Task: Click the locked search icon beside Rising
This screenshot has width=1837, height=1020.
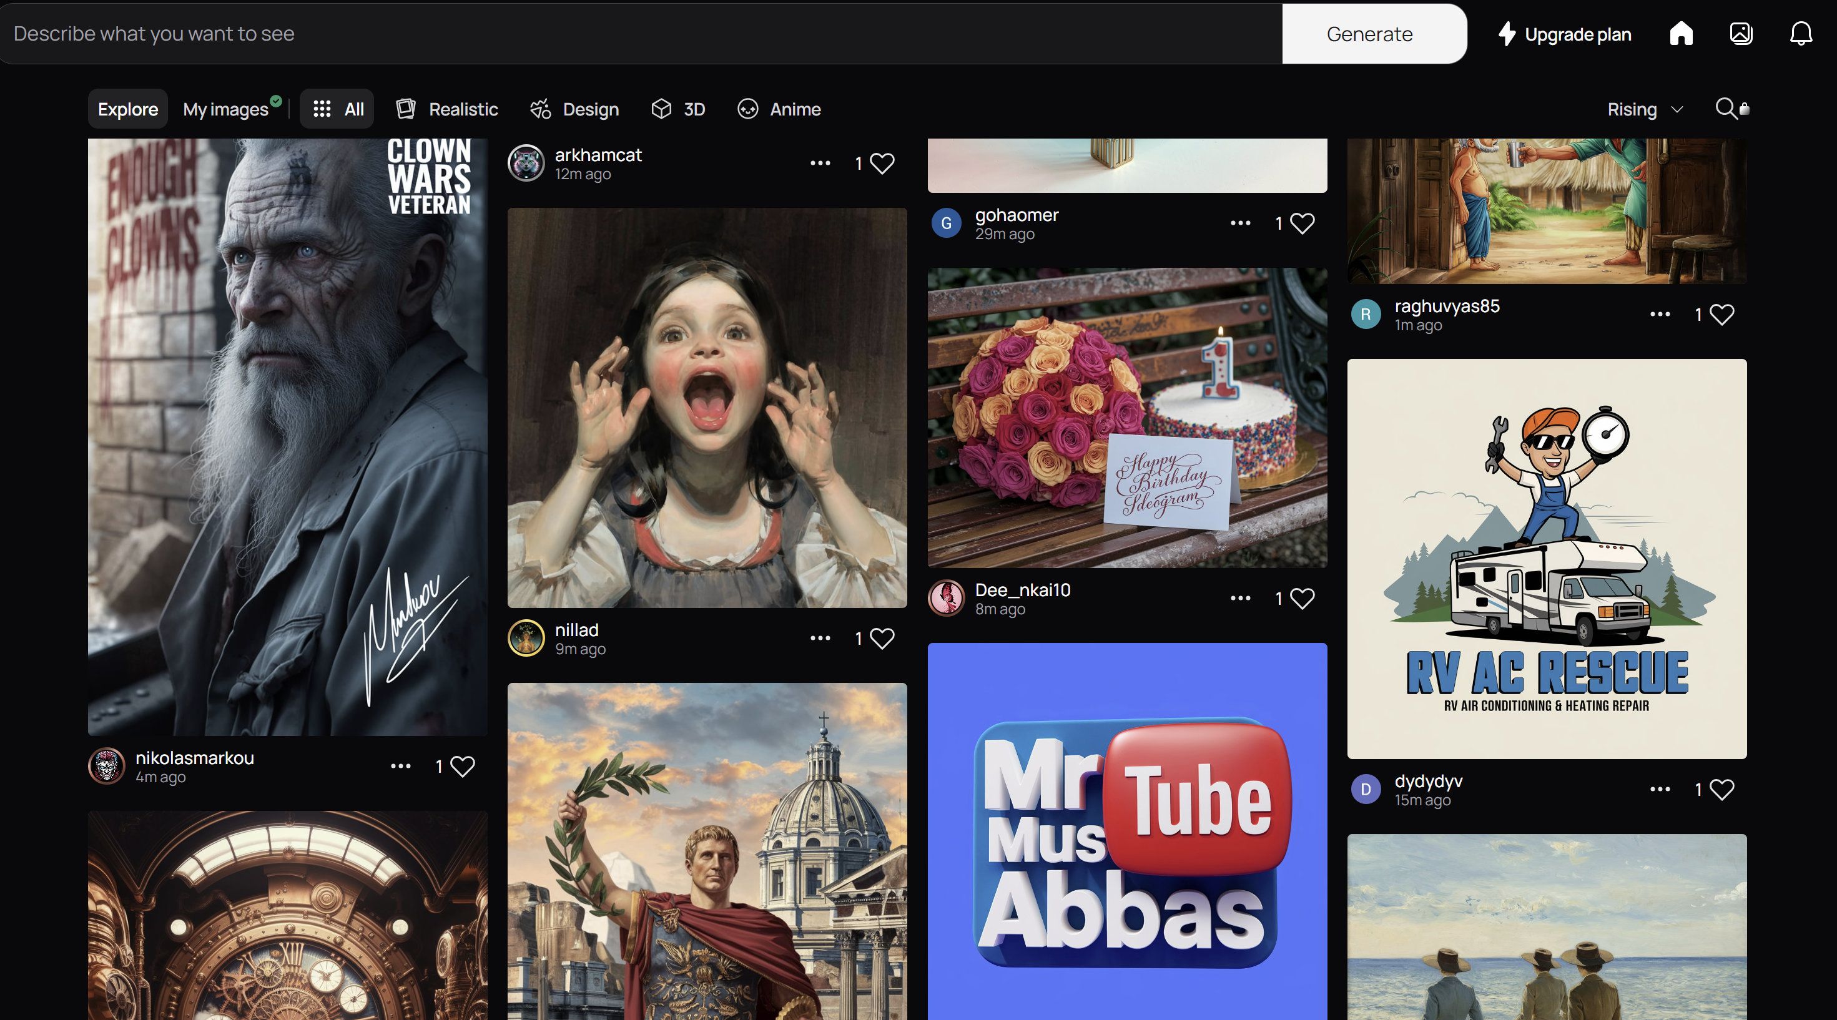Action: (1731, 109)
